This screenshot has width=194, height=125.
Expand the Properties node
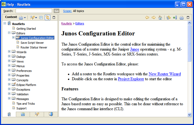point(9,75)
